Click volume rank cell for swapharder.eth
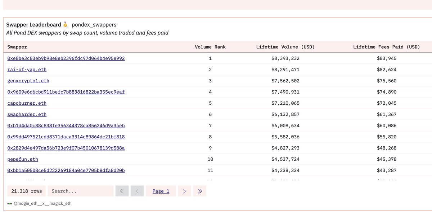 (210, 114)
